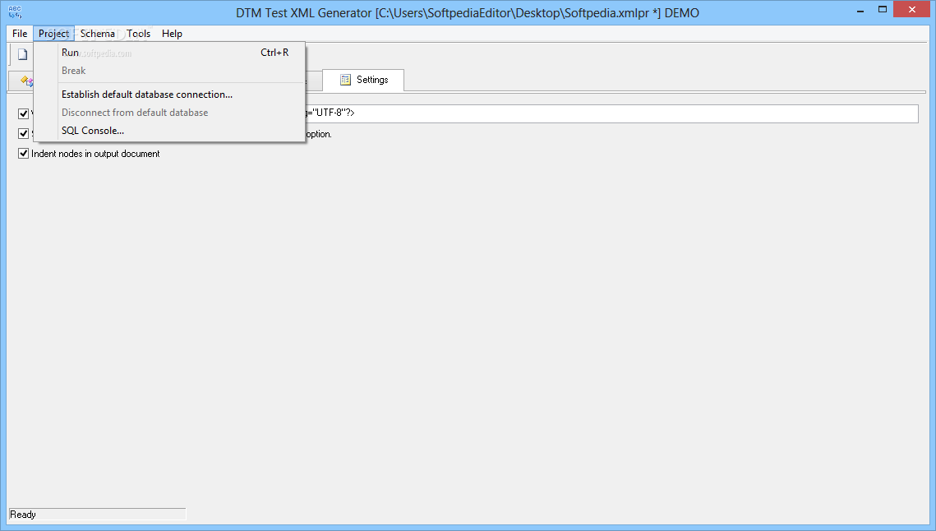This screenshot has width=936, height=531.
Task: Click the Settings tab icon
Action: pyautogui.click(x=346, y=80)
